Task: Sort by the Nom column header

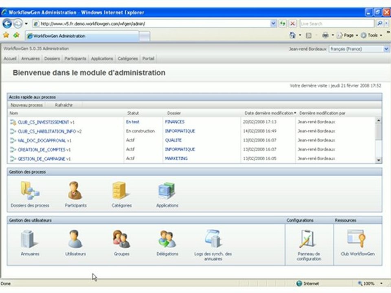Action: click(x=14, y=113)
